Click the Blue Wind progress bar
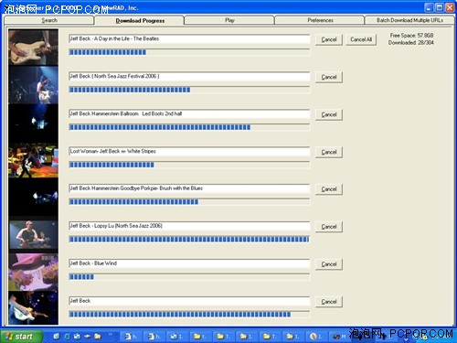This screenshot has height=343, width=457. [189, 277]
